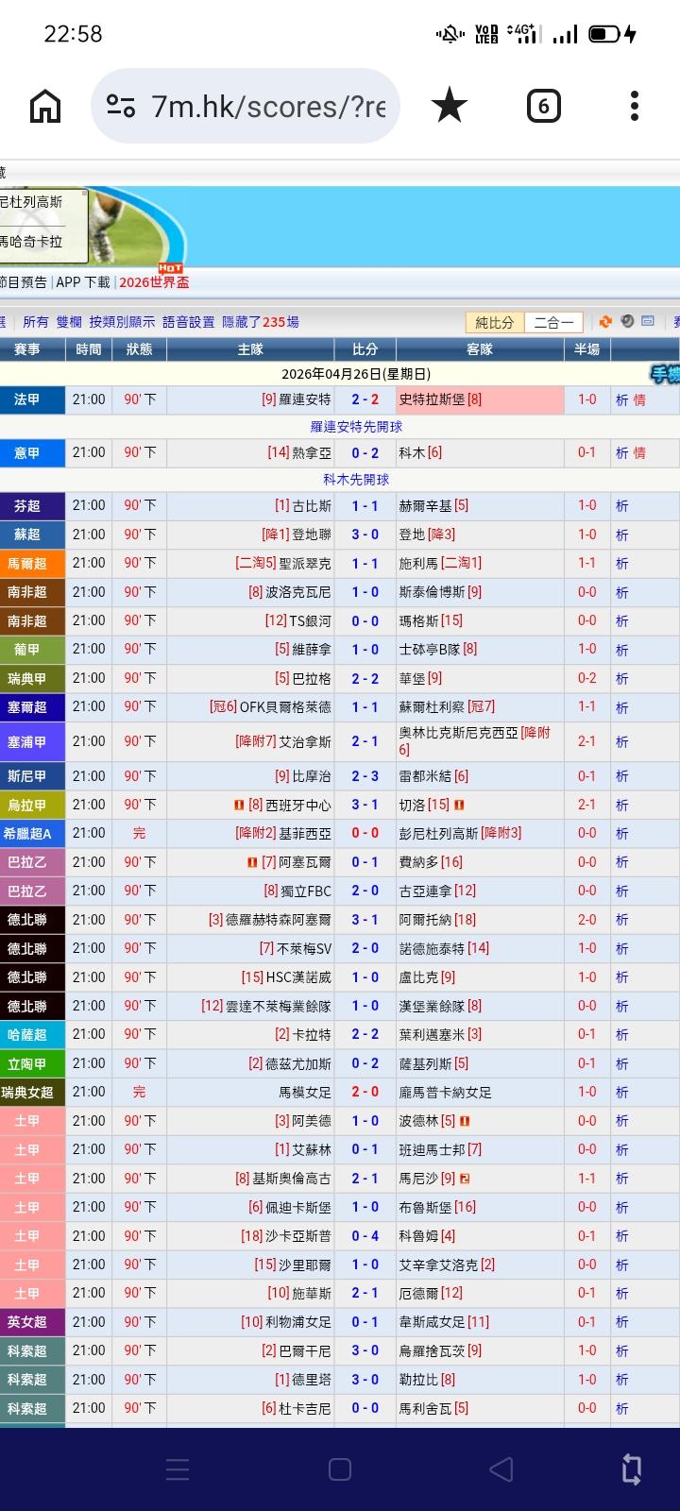Tap the card icon beside 馬尼沙

click(x=465, y=1179)
